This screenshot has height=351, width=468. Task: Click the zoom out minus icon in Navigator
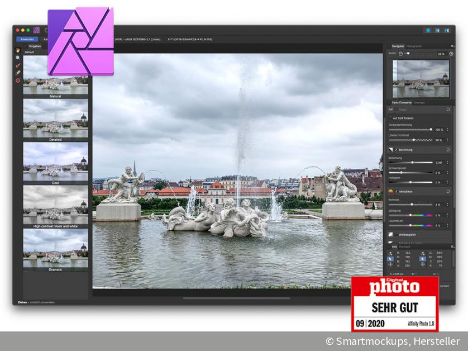point(400,54)
